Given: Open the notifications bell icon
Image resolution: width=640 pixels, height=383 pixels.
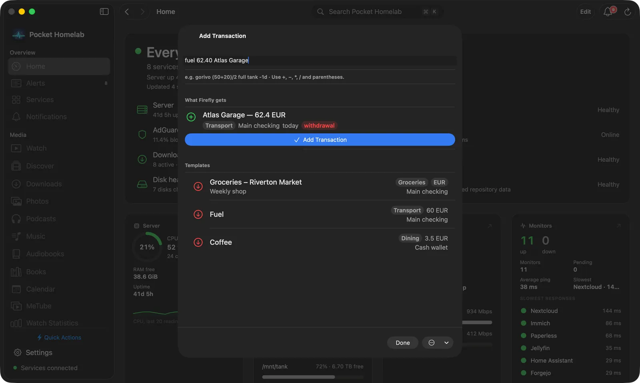Looking at the screenshot, I should [x=608, y=12].
